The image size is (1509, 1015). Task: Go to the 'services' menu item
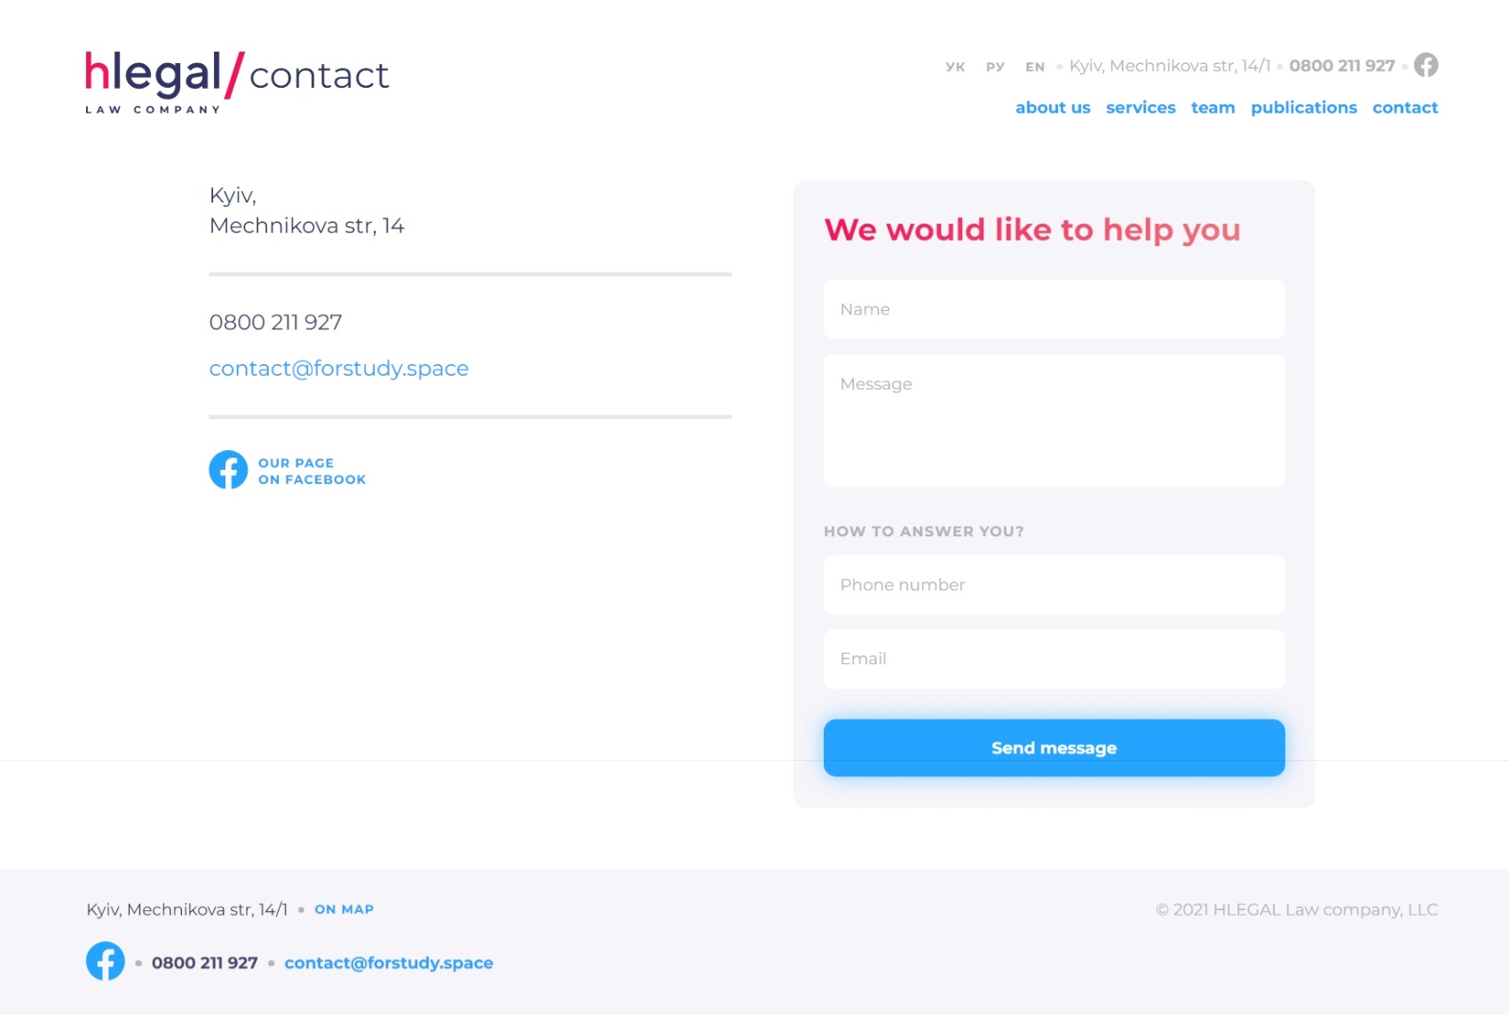tap(1141, 107)
